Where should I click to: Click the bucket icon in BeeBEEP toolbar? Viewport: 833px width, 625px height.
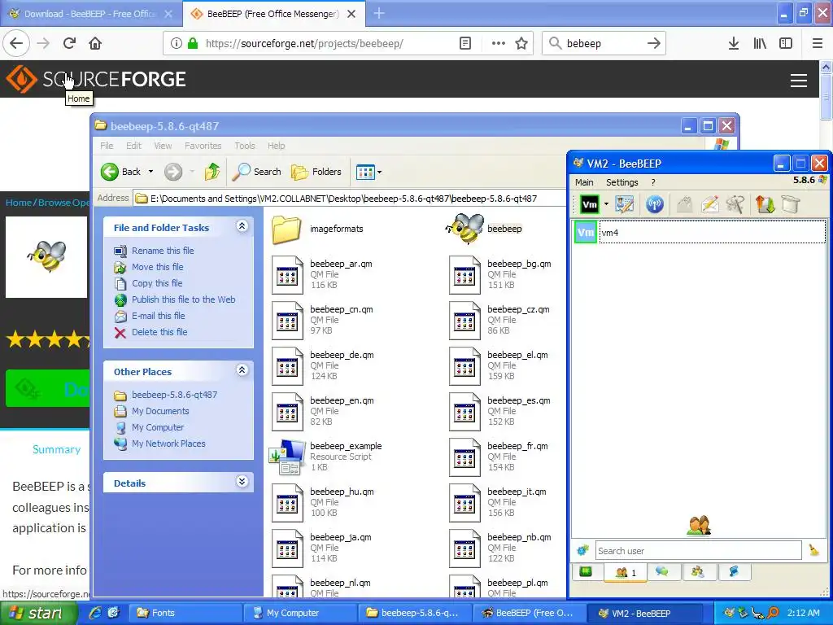791,204
